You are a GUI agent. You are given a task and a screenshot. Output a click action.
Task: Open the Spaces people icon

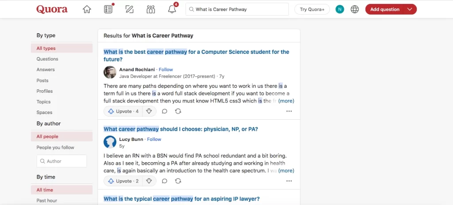click(x=150, y=9)
